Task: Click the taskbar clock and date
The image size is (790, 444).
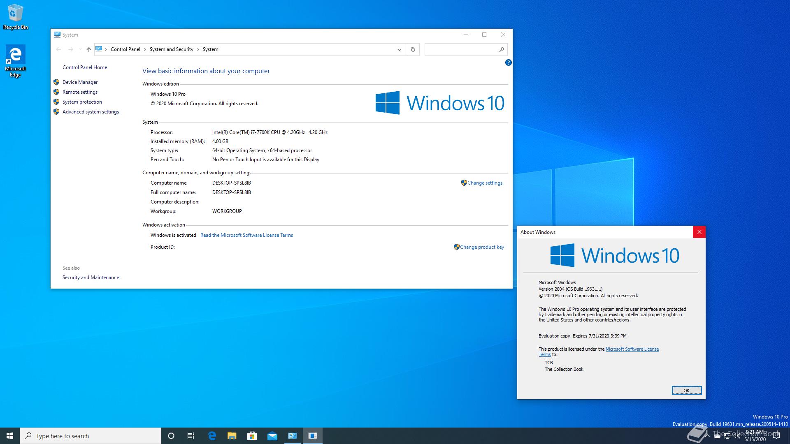Action: coord(755,436)
